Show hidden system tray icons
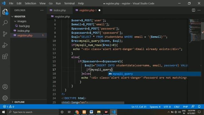Viewport: 204px width, 115px height. click(x=169, y=112)
